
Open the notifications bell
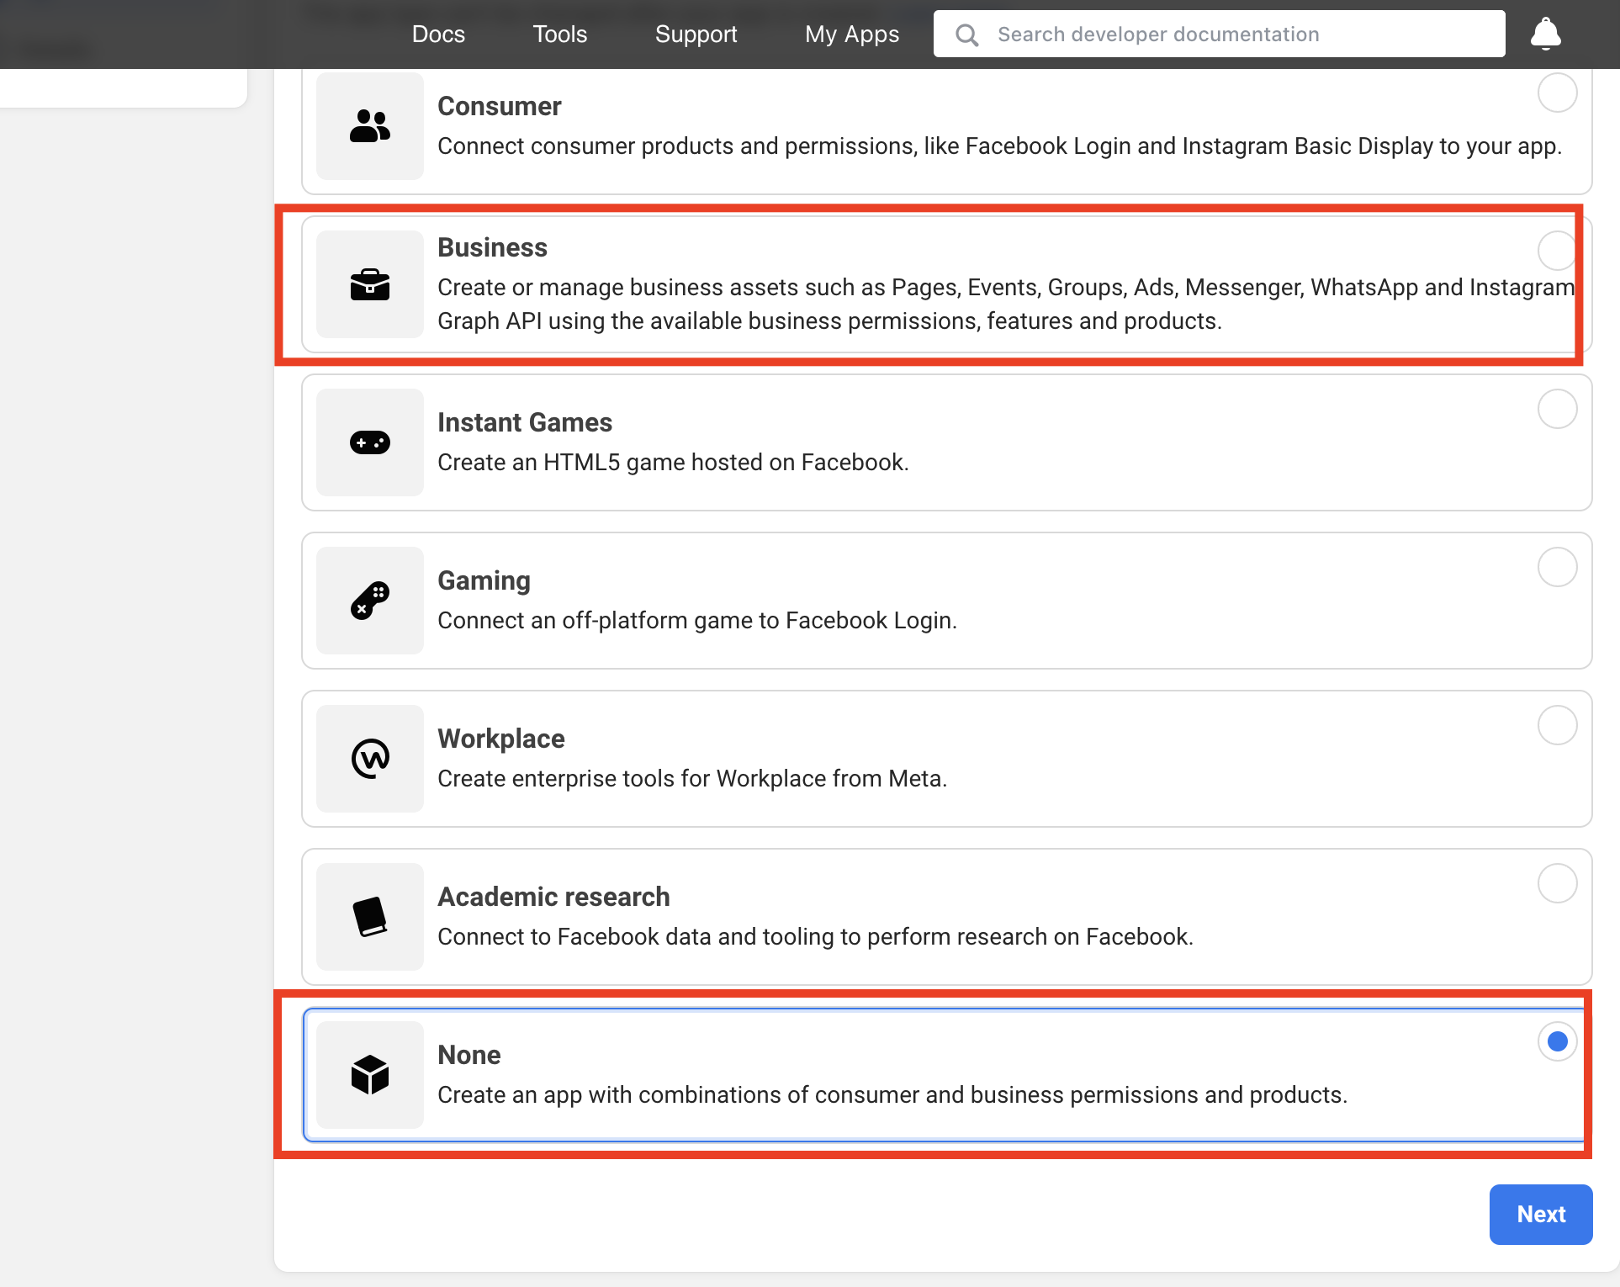pos(1545,34)
